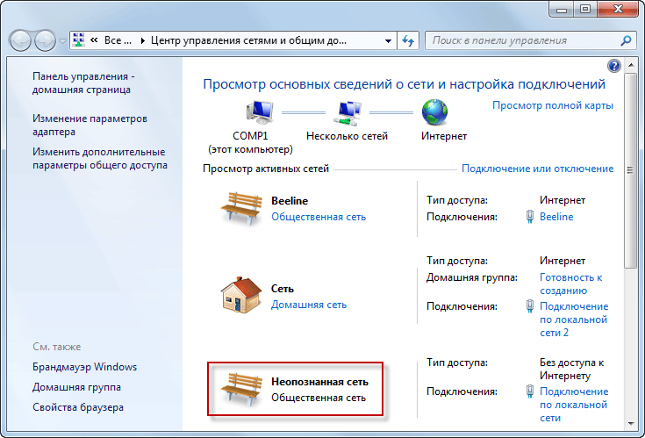Click the Просмотр активных сетей heading
The height and width of the screenshot is (438, 645).
tap(266, 169)
